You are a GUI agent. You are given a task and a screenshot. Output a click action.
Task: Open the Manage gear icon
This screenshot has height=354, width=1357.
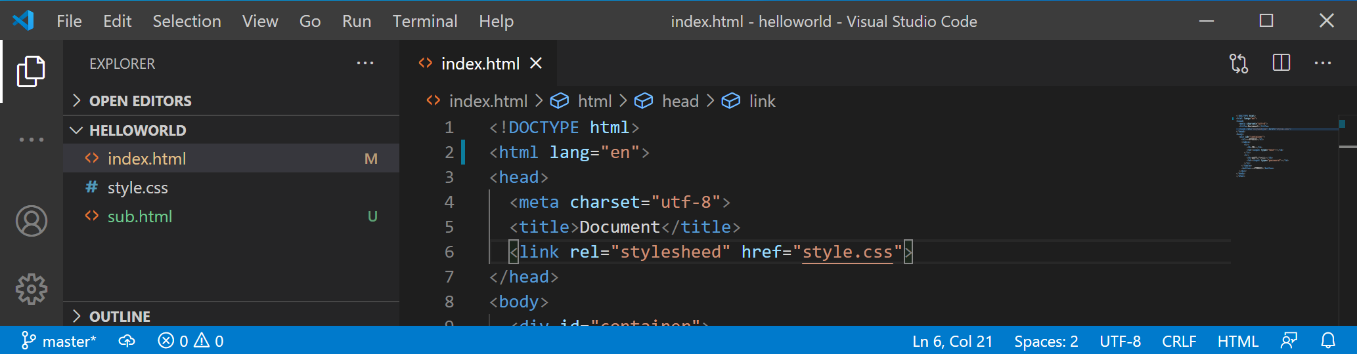pyautogui.click(x=31, y=288)
